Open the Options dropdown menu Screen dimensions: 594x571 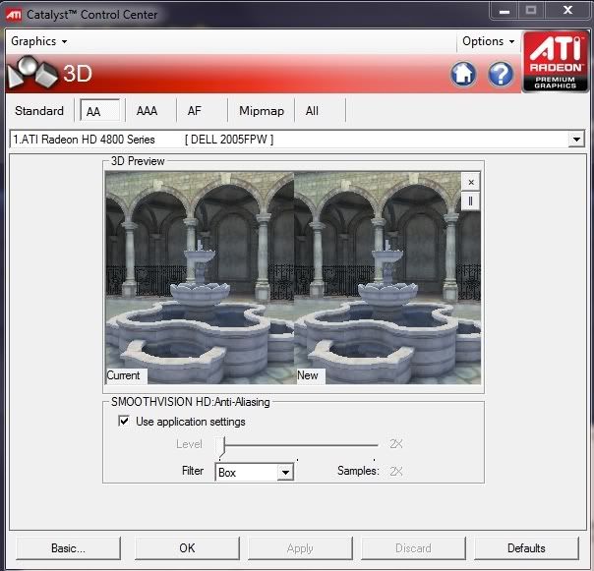pos(488,41)
